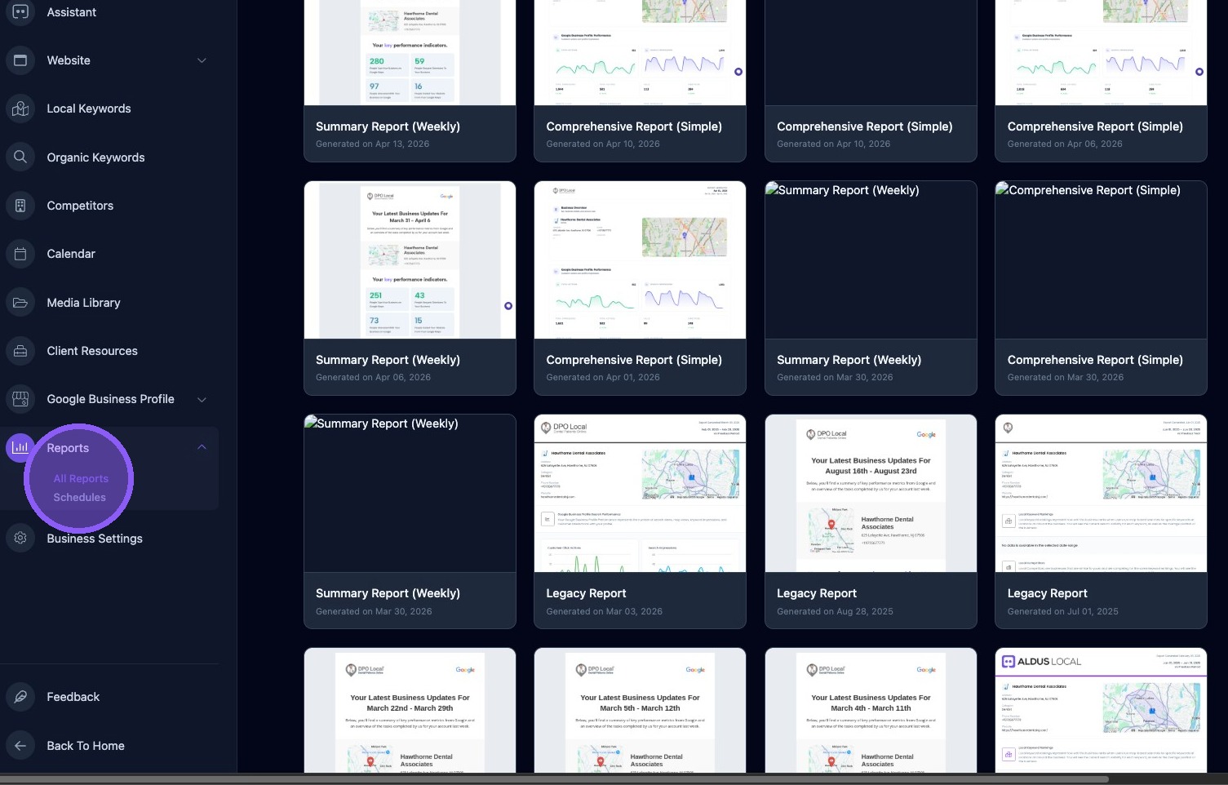Click 'Generated on Mar 30, 2026' under Comprehensive Report
This screenshot has width=1228, height=785.
(x=1066, y=377)
